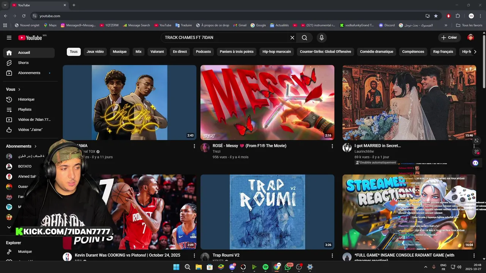Select the Tous filter chip
The width and height of the screenshot is (486, 273).
coord(74,52)
